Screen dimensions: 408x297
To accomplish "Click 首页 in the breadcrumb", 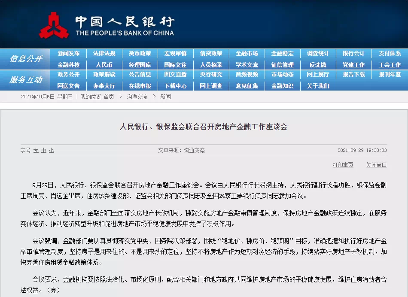I will 109,97.
